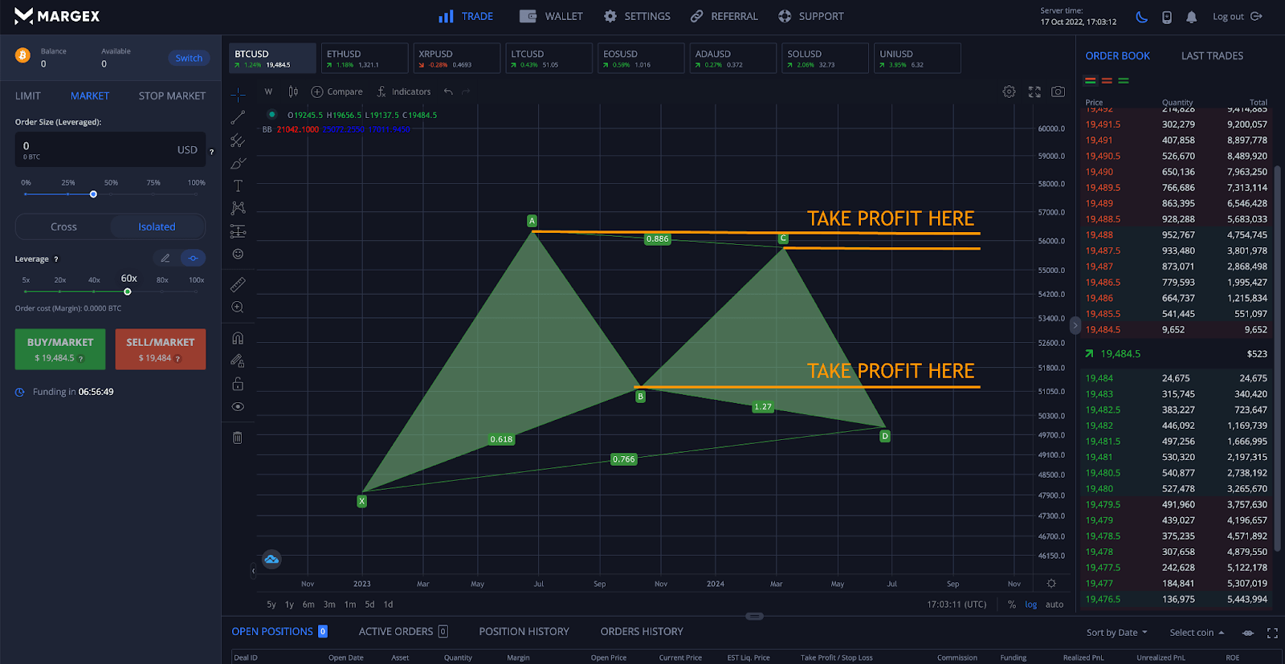1285x664 pixels.
Task: Hide all drawings with eye icon
Action: (238, 406)
